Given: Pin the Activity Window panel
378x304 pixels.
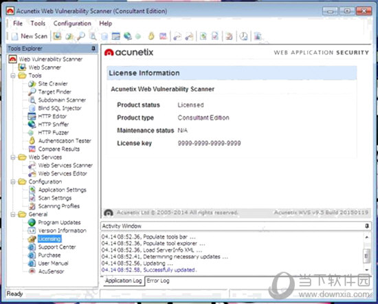Looking at the screenshot, I should click(367, 226).
